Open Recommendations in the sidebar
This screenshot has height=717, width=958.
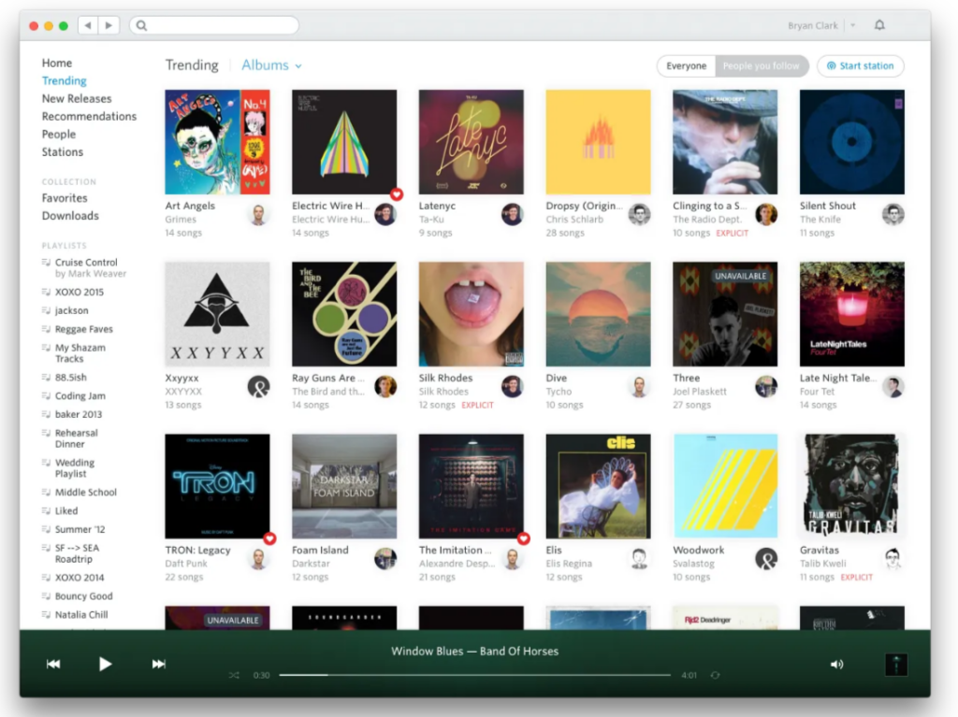pyautogui.click(x=89, y=116)
